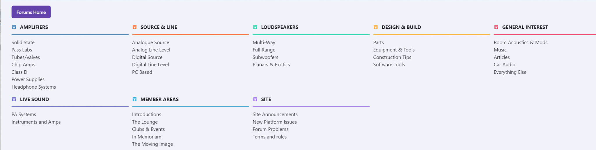Image resolution: width=596 pixels, height=150 pixels.
Task: Visit The Moving Image forum
Action: tap(152, 144)
